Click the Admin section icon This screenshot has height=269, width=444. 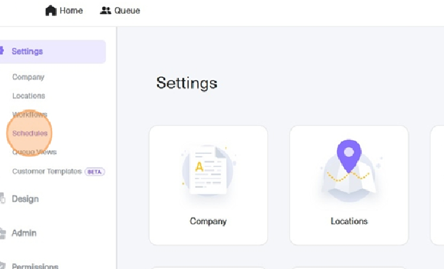(x=3, y=233)
